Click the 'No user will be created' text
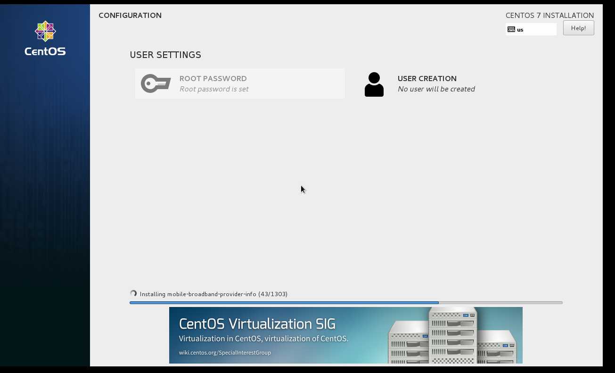615x373 pixels. pyautogui.click(x=436, y=89)
